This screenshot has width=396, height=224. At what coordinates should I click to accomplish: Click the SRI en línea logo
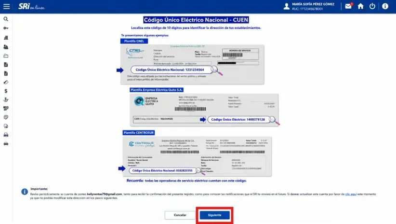coord(31,6)
